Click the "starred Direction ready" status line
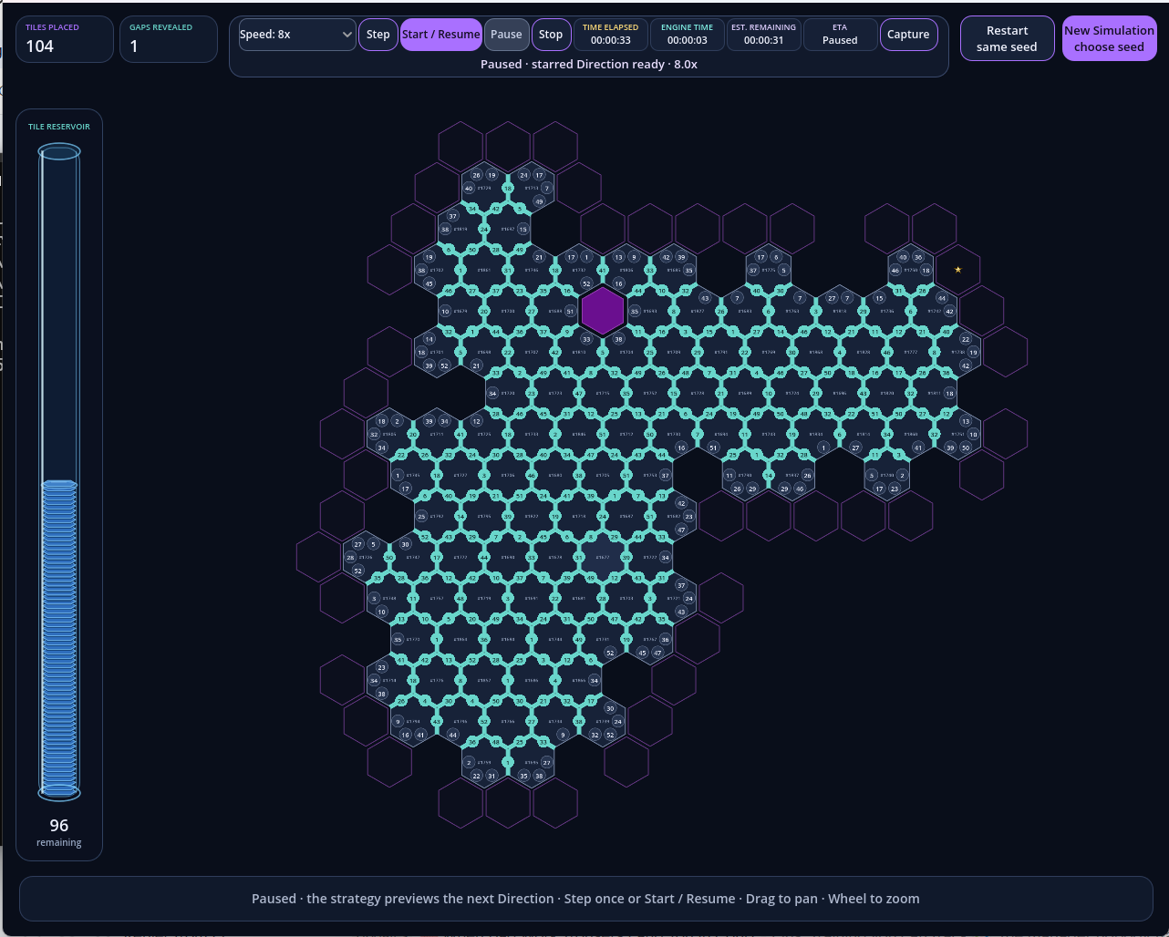This screenshot has height=937, width=1169. 589,65
